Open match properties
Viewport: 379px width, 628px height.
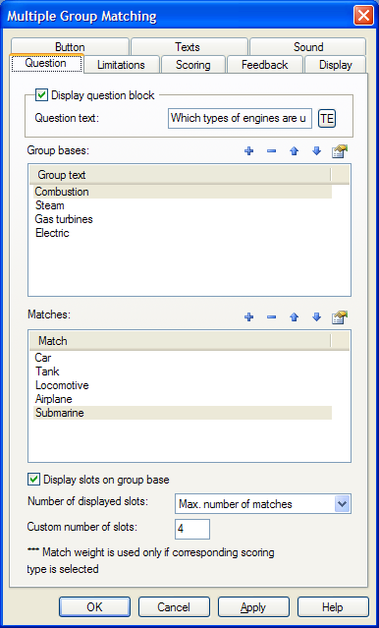(340, 317)
